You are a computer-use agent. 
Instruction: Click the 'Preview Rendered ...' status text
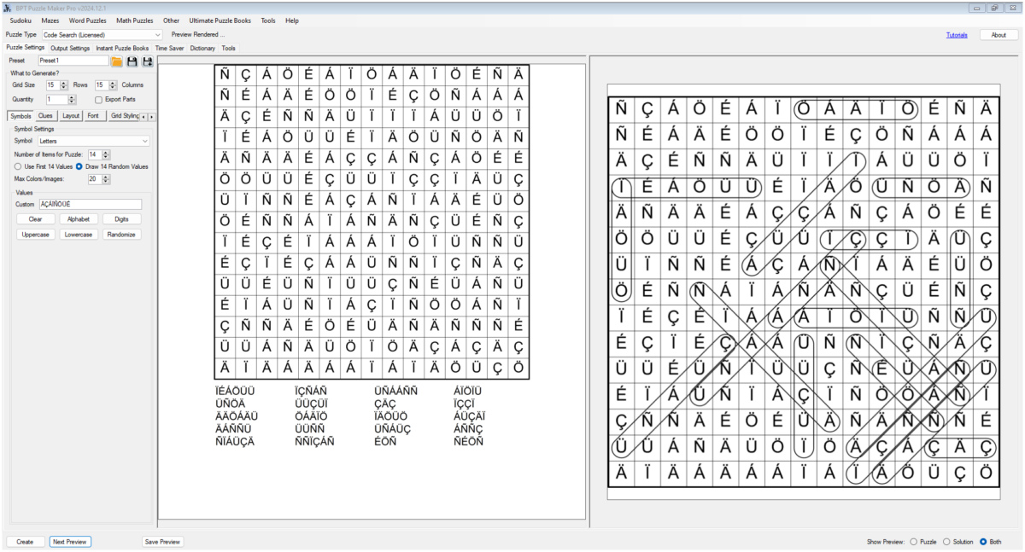pos(198,35)
